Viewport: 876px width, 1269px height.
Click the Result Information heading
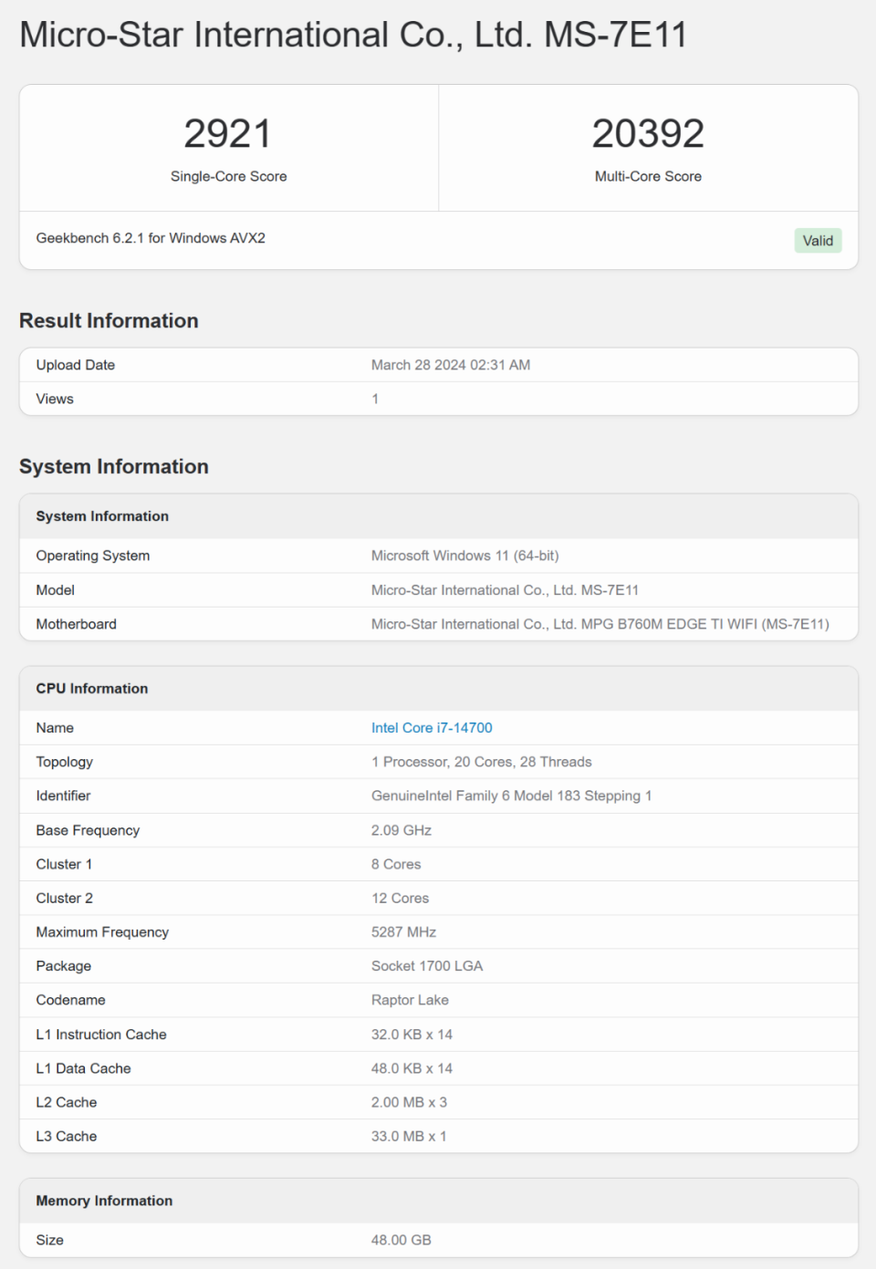109,321
